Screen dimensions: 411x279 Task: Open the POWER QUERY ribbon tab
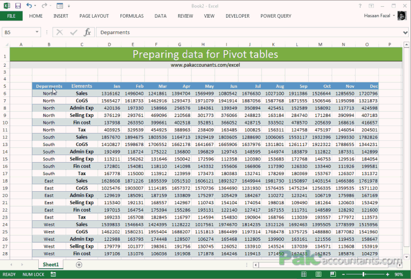(276, 16)
